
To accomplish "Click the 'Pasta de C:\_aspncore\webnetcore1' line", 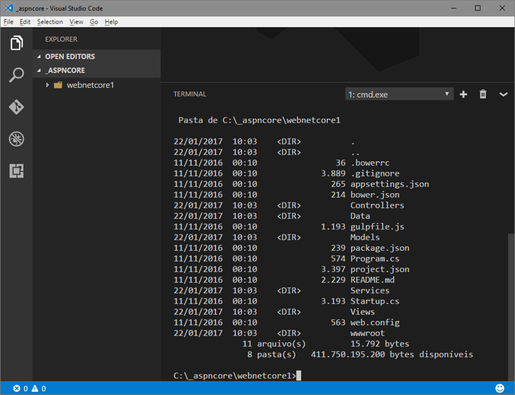I will [259, 120].
